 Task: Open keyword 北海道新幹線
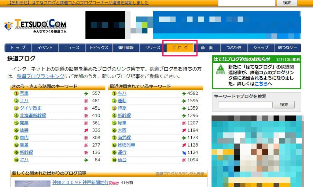pos(33,115)
